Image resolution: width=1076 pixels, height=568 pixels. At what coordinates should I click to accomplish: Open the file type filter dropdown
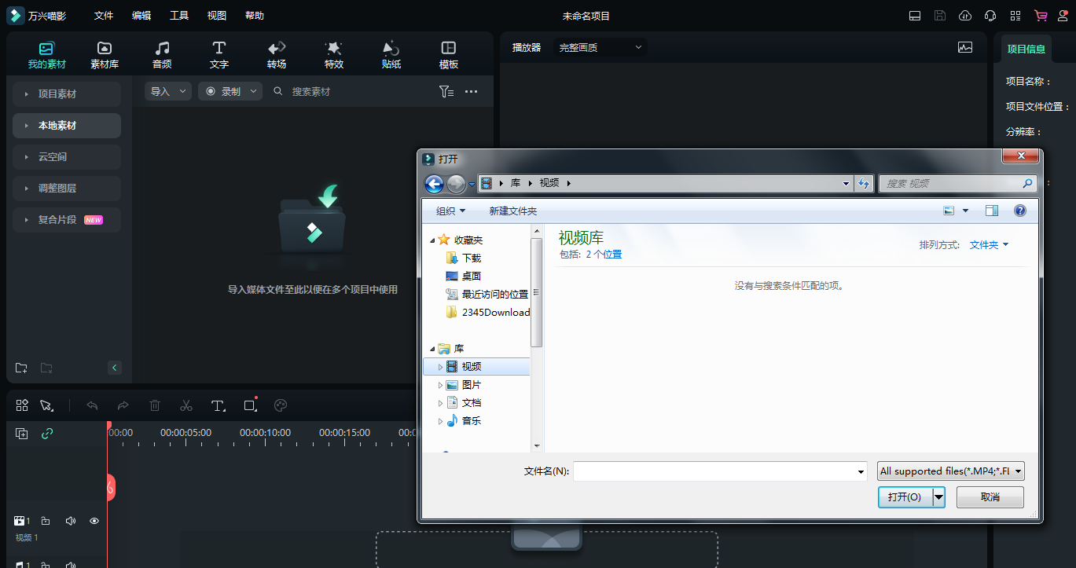(x=951, y=471)
